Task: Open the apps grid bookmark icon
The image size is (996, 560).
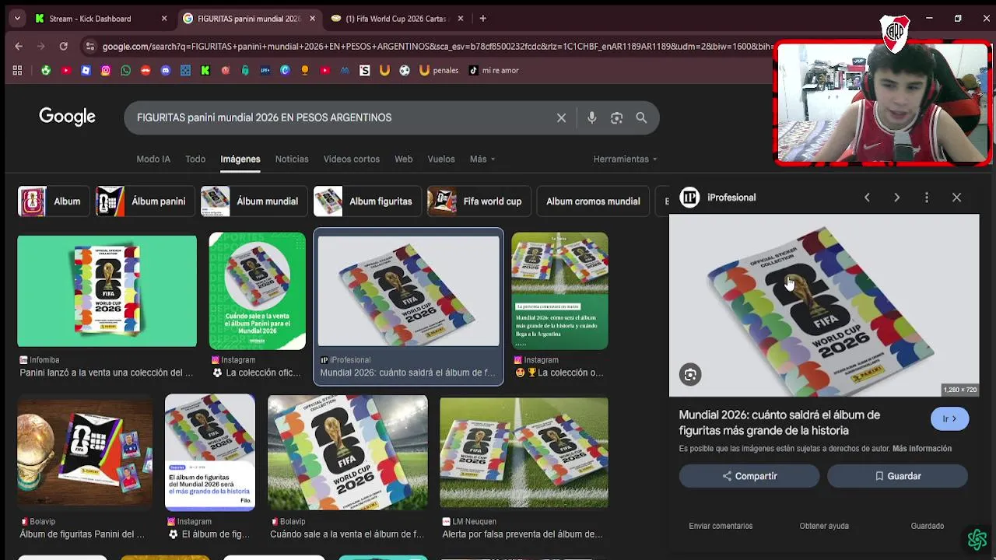Action: pos(17,70)
